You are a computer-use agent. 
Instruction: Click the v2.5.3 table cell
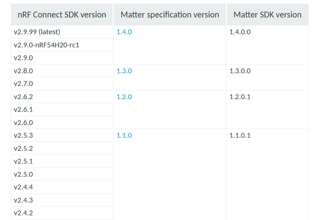(x=23, y=136)
